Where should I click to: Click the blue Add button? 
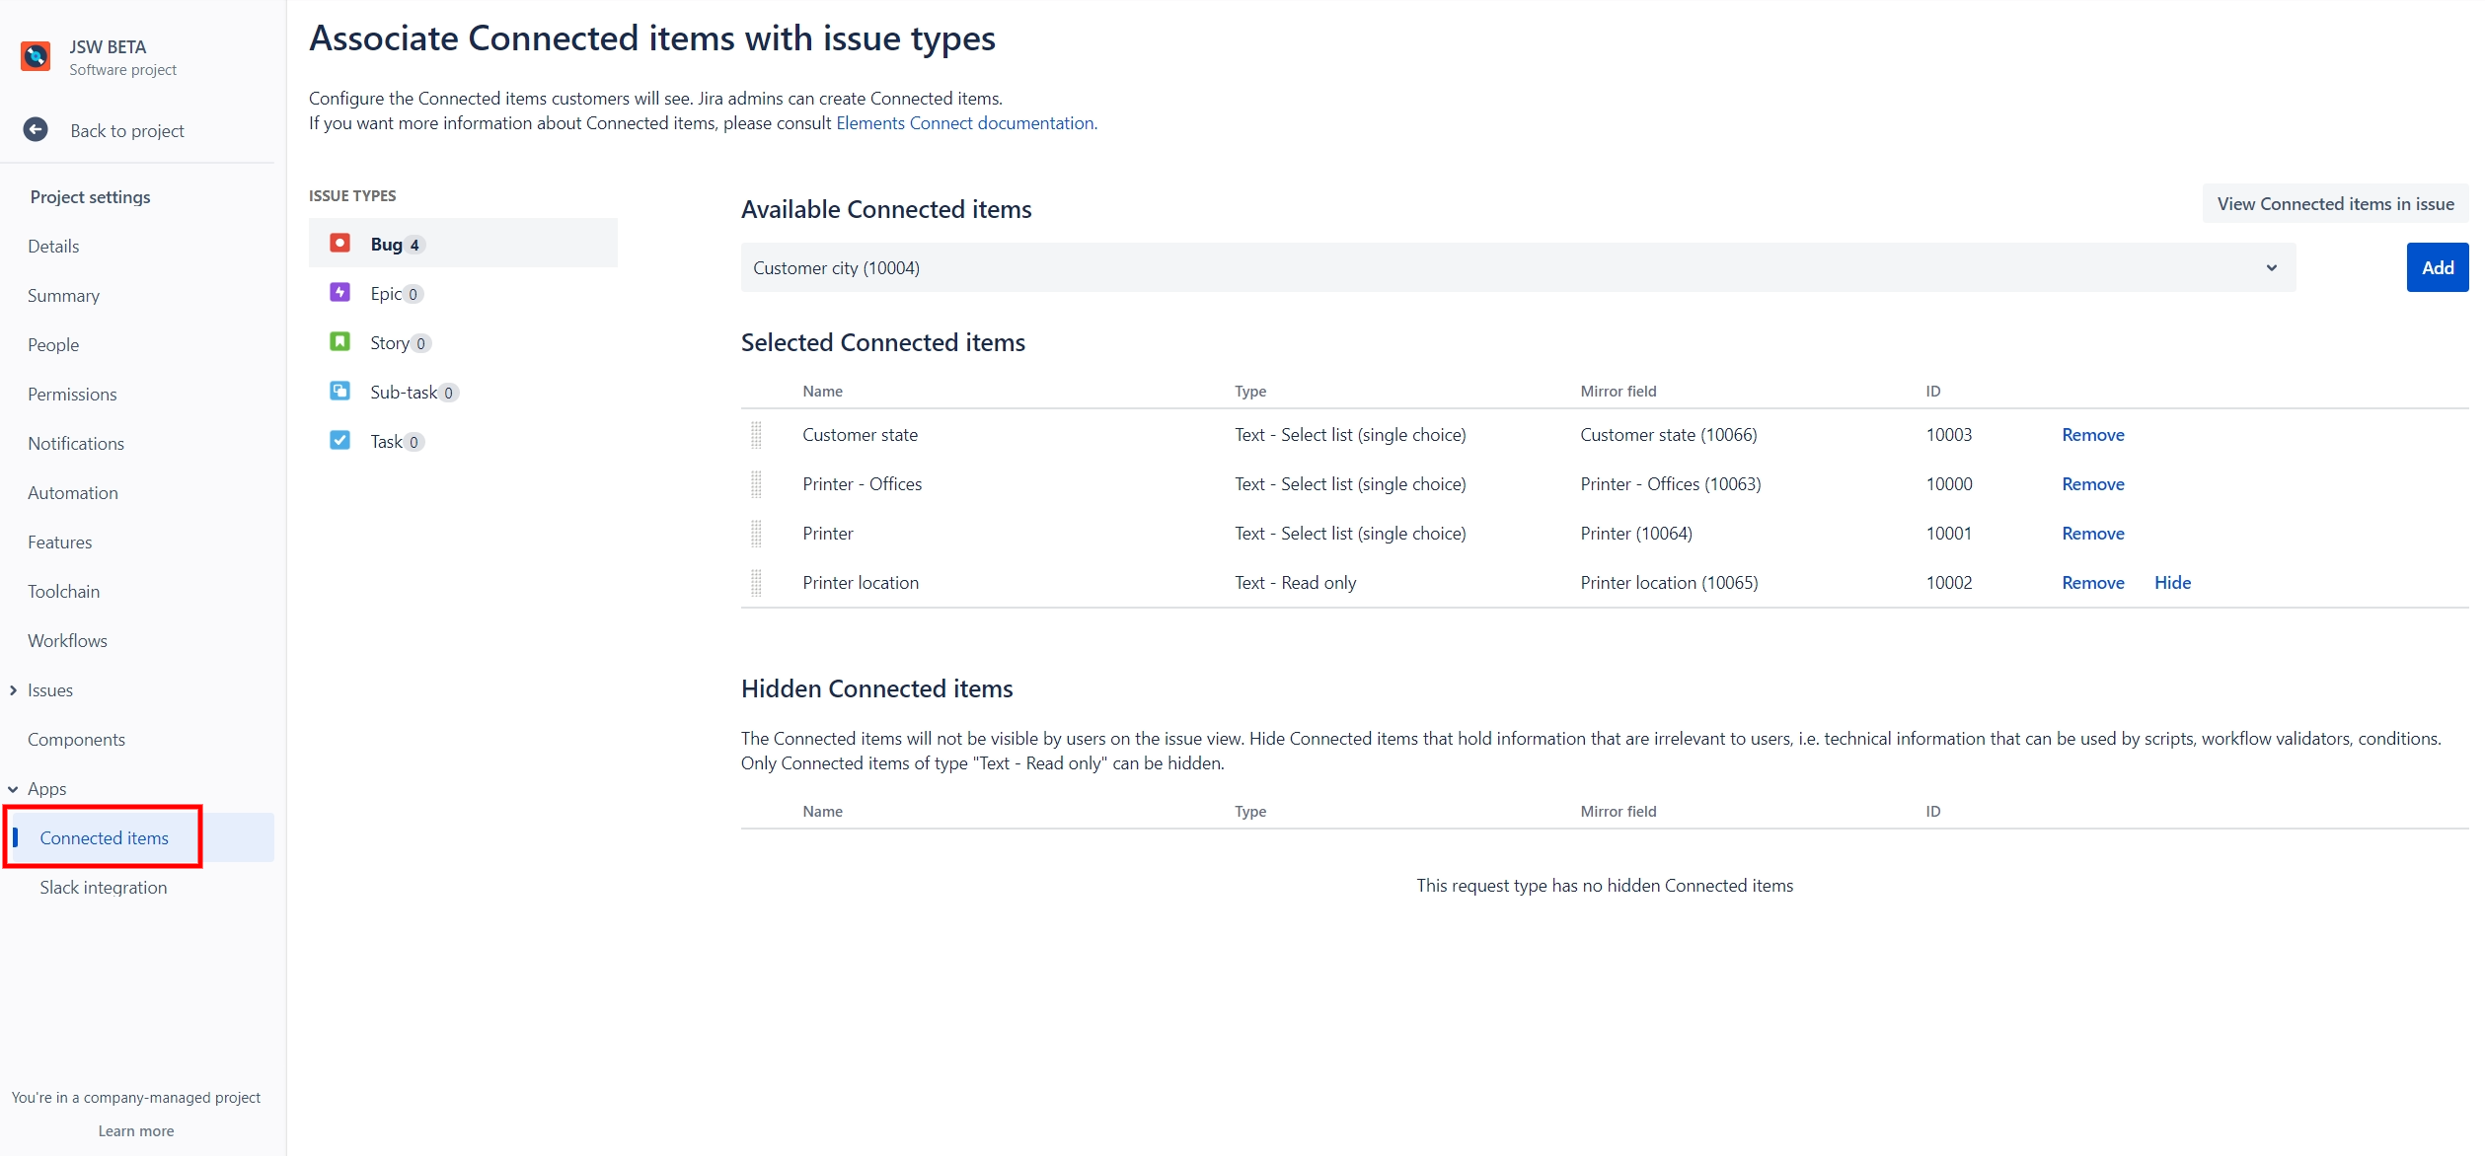[x=2436, y=268]
